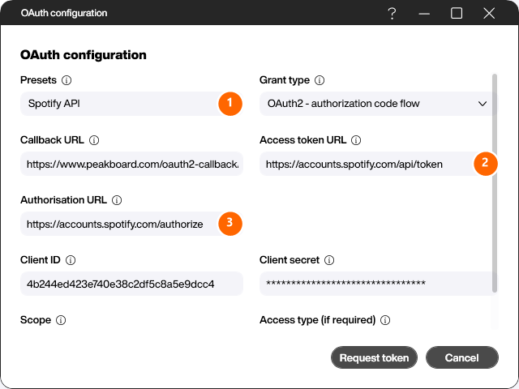The height and width of the screenshot is (389, 519).
Task: Click the Client ID input field
Action: pyautogui.click(x=131, y=284)
